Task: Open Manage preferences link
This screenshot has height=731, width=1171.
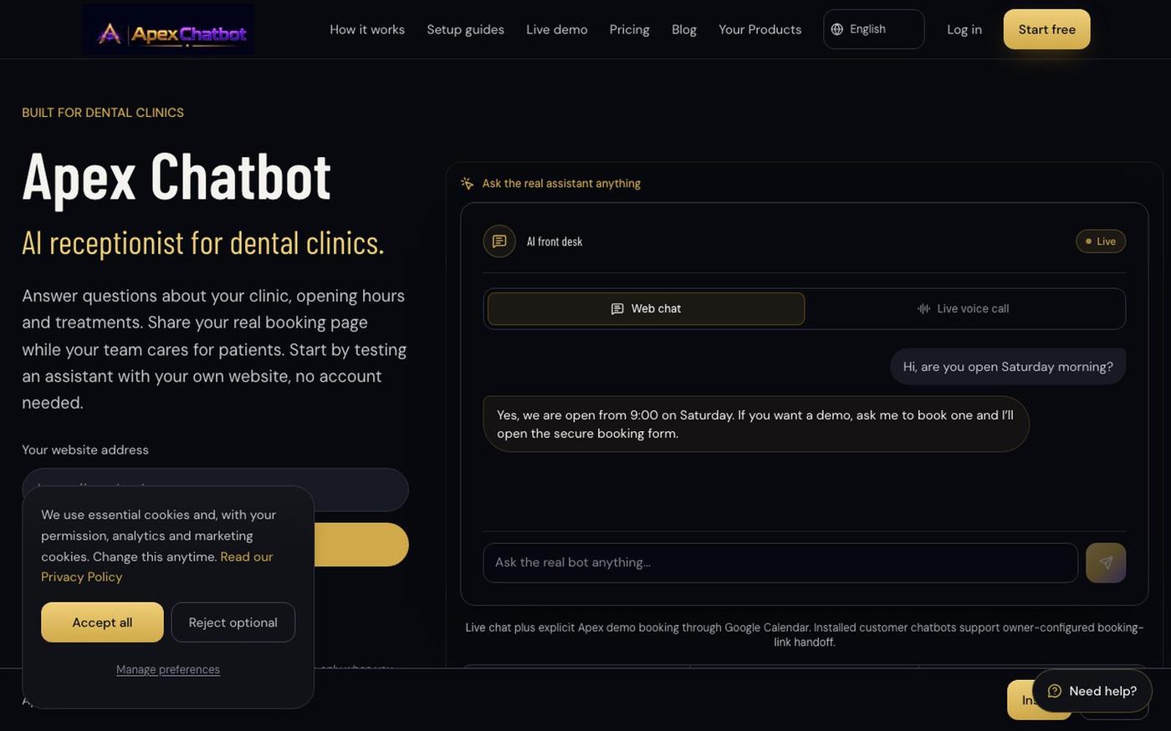Action: point(168,669)
